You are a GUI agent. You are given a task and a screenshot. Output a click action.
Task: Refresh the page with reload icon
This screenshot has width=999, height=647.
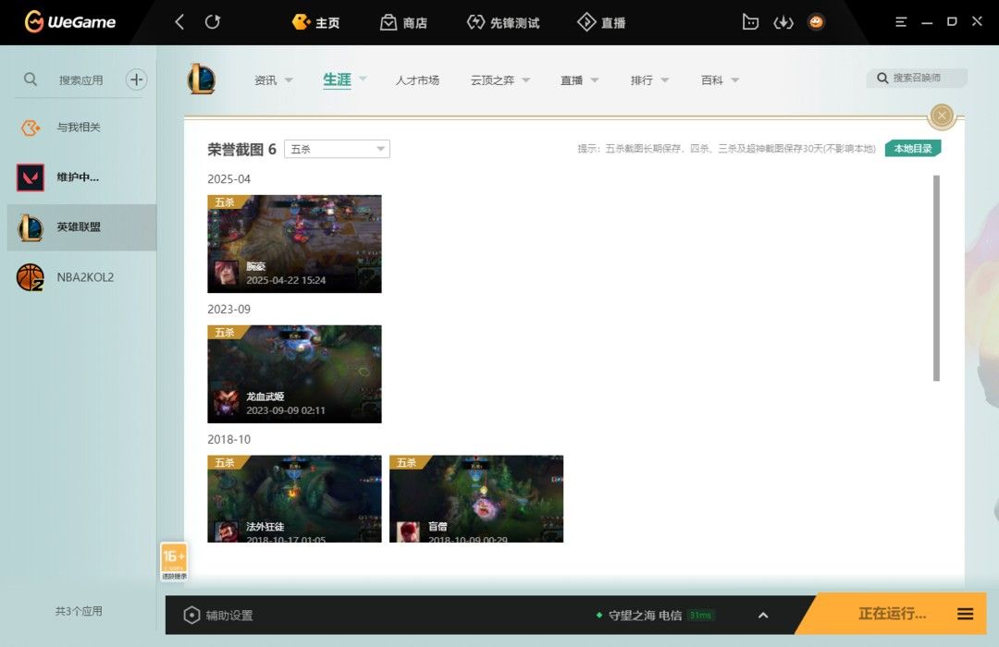click(213, 22)
